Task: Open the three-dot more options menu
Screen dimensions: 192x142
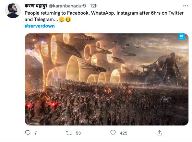Action: coord(186,6)
